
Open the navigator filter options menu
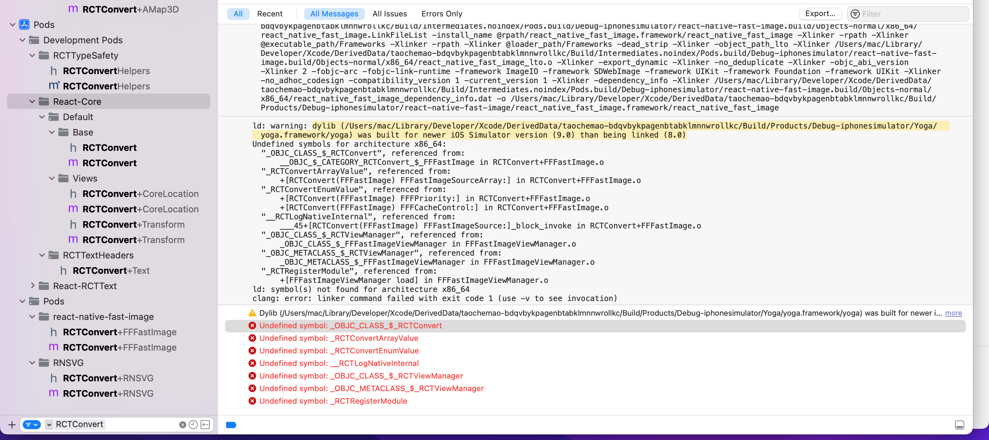(31, 425)
